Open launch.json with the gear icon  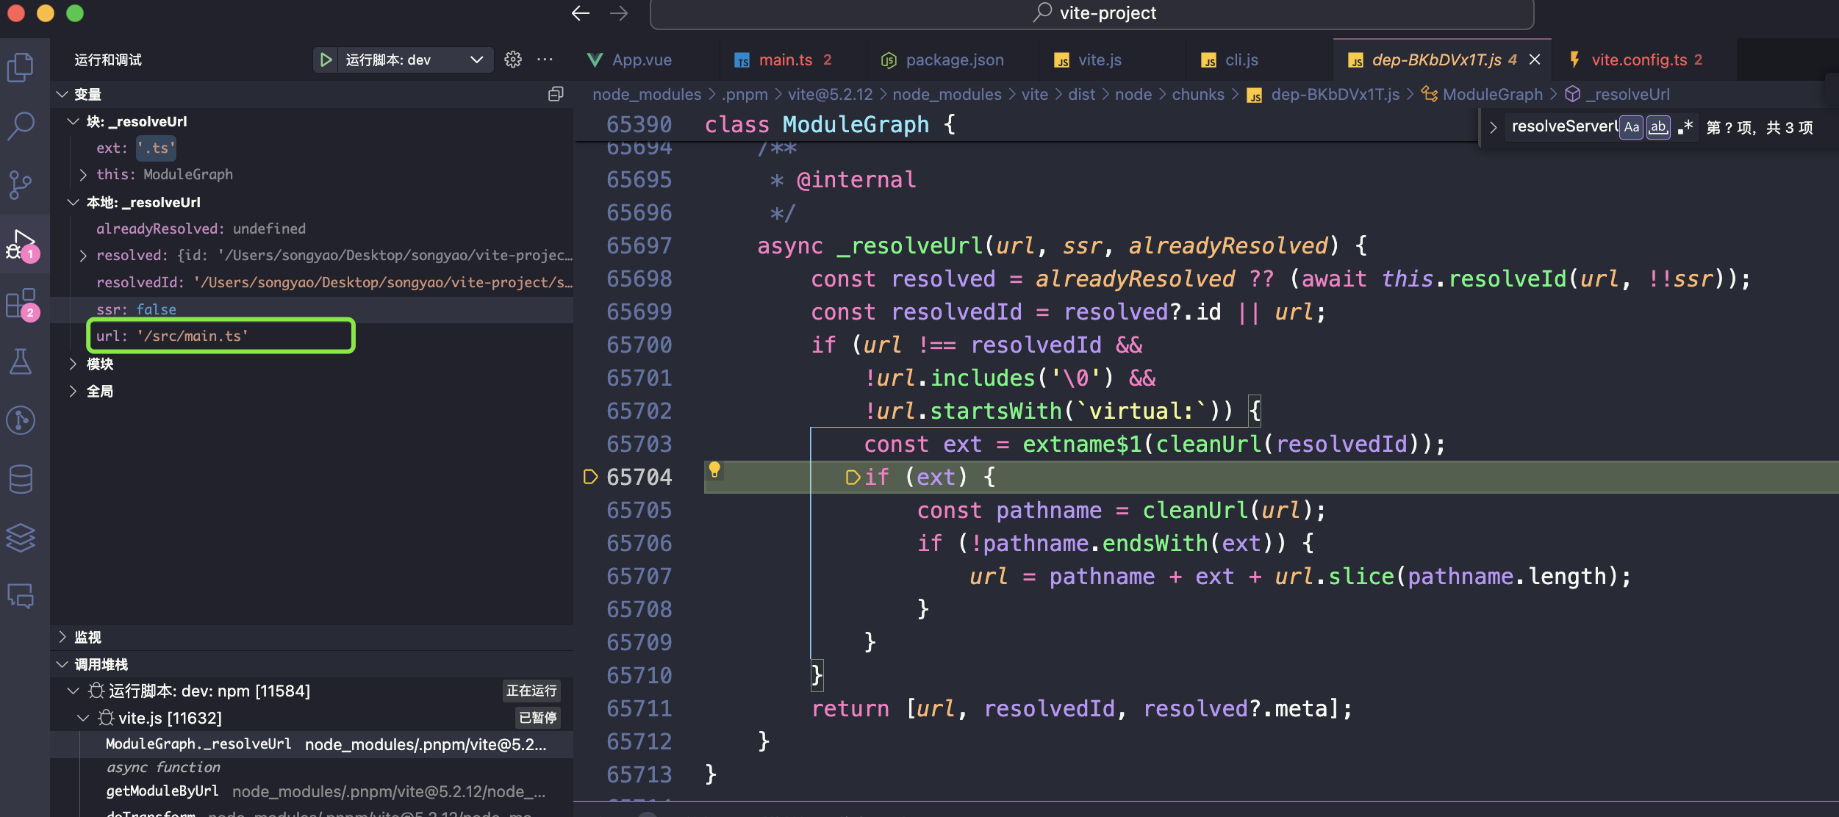[513, 60]
